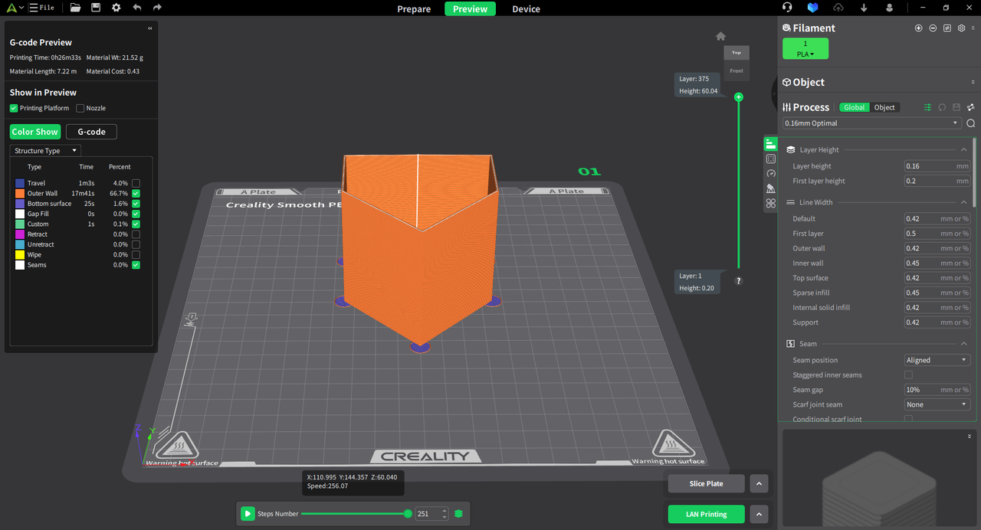
Task: Show Retract points checkbox
Action: (136, 234)
